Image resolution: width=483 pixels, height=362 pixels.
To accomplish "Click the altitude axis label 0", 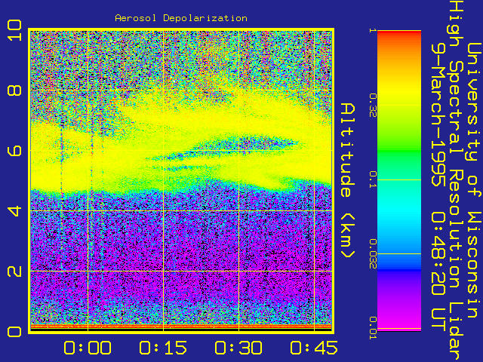I will (14, 332).
